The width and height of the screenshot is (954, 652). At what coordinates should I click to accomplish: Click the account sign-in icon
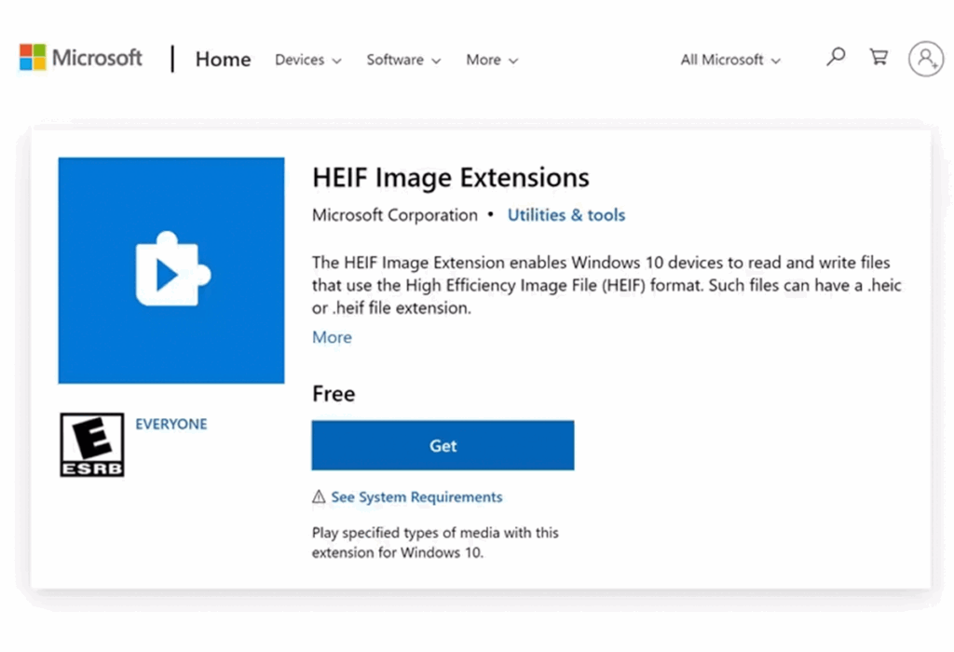(925, 59)
